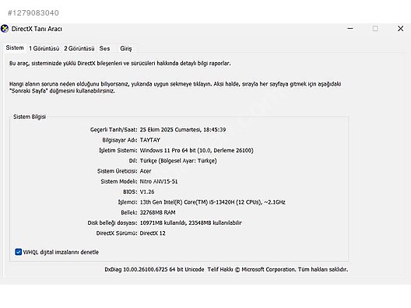Screen dimensions: 411x308
Task: Click the listing number #1279083040
Action: (x=33, y=12)
